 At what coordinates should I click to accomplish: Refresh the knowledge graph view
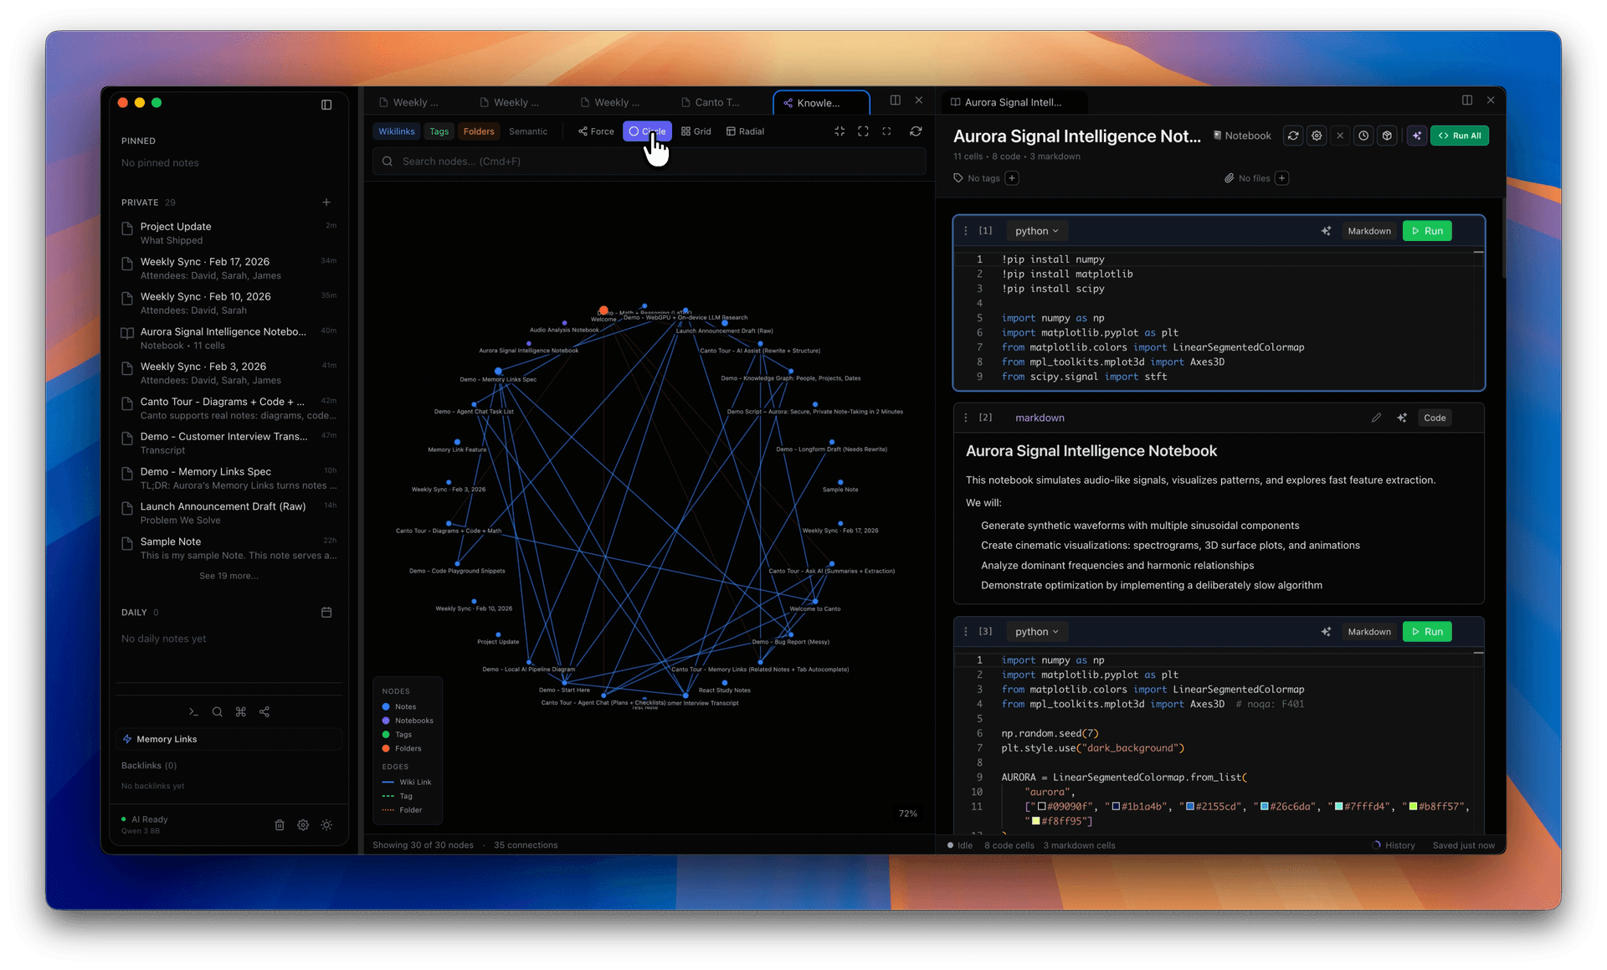[916, 131]
